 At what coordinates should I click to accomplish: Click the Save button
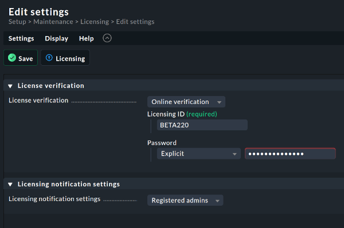click(x=21, y=58)
